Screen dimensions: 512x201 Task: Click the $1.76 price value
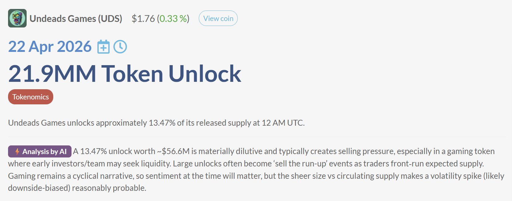click(x=143, y=19)
